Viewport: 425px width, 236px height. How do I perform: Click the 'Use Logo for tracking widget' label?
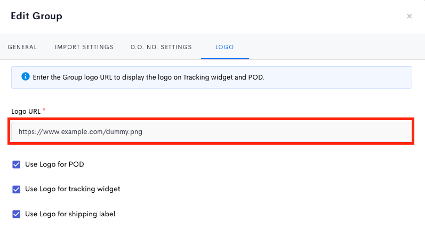coord(73,189)
